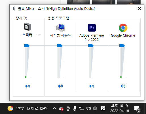Viewport: 146px width, 114px height.
Task: Click the microphone tray icon
Action: pos(75,108)
